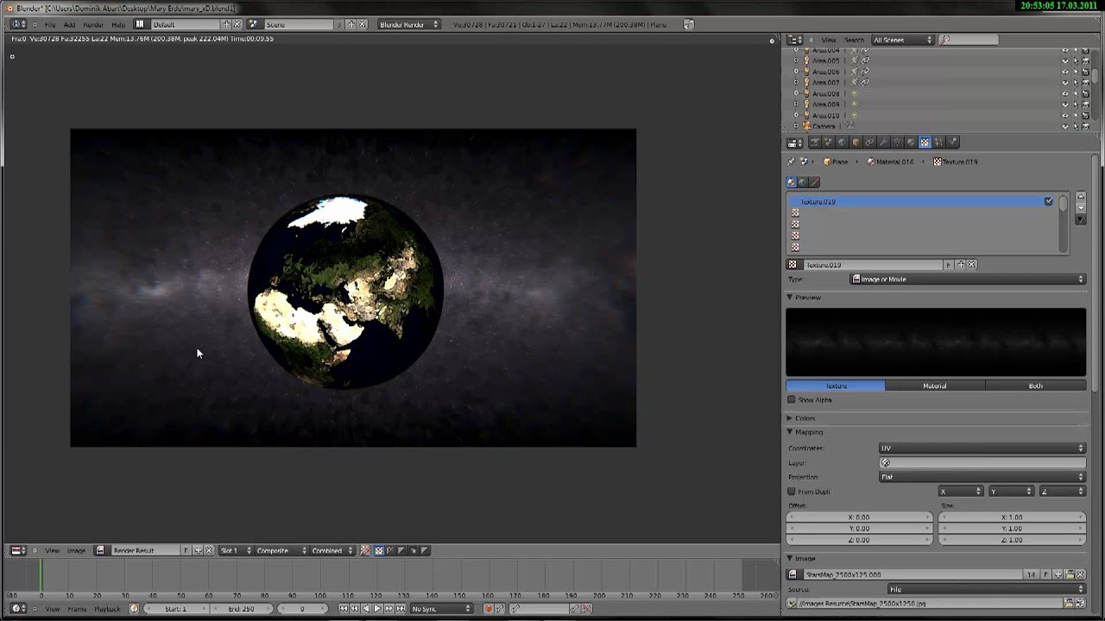
Task: Open the No Sync playback dropdown
Action: [x=441, y=608]
